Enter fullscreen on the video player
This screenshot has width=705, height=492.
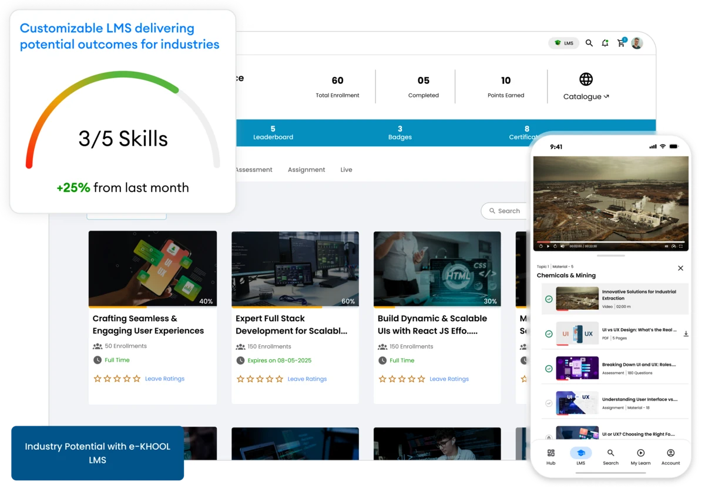(681, 247)
